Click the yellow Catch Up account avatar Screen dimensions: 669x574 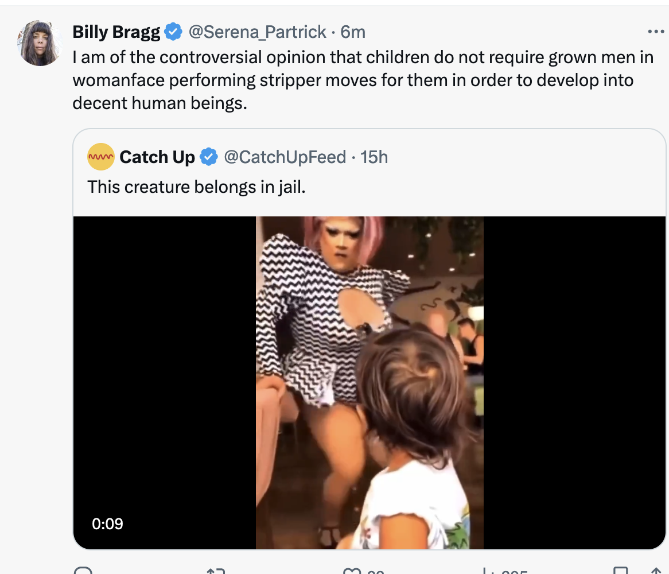point(101,157)
